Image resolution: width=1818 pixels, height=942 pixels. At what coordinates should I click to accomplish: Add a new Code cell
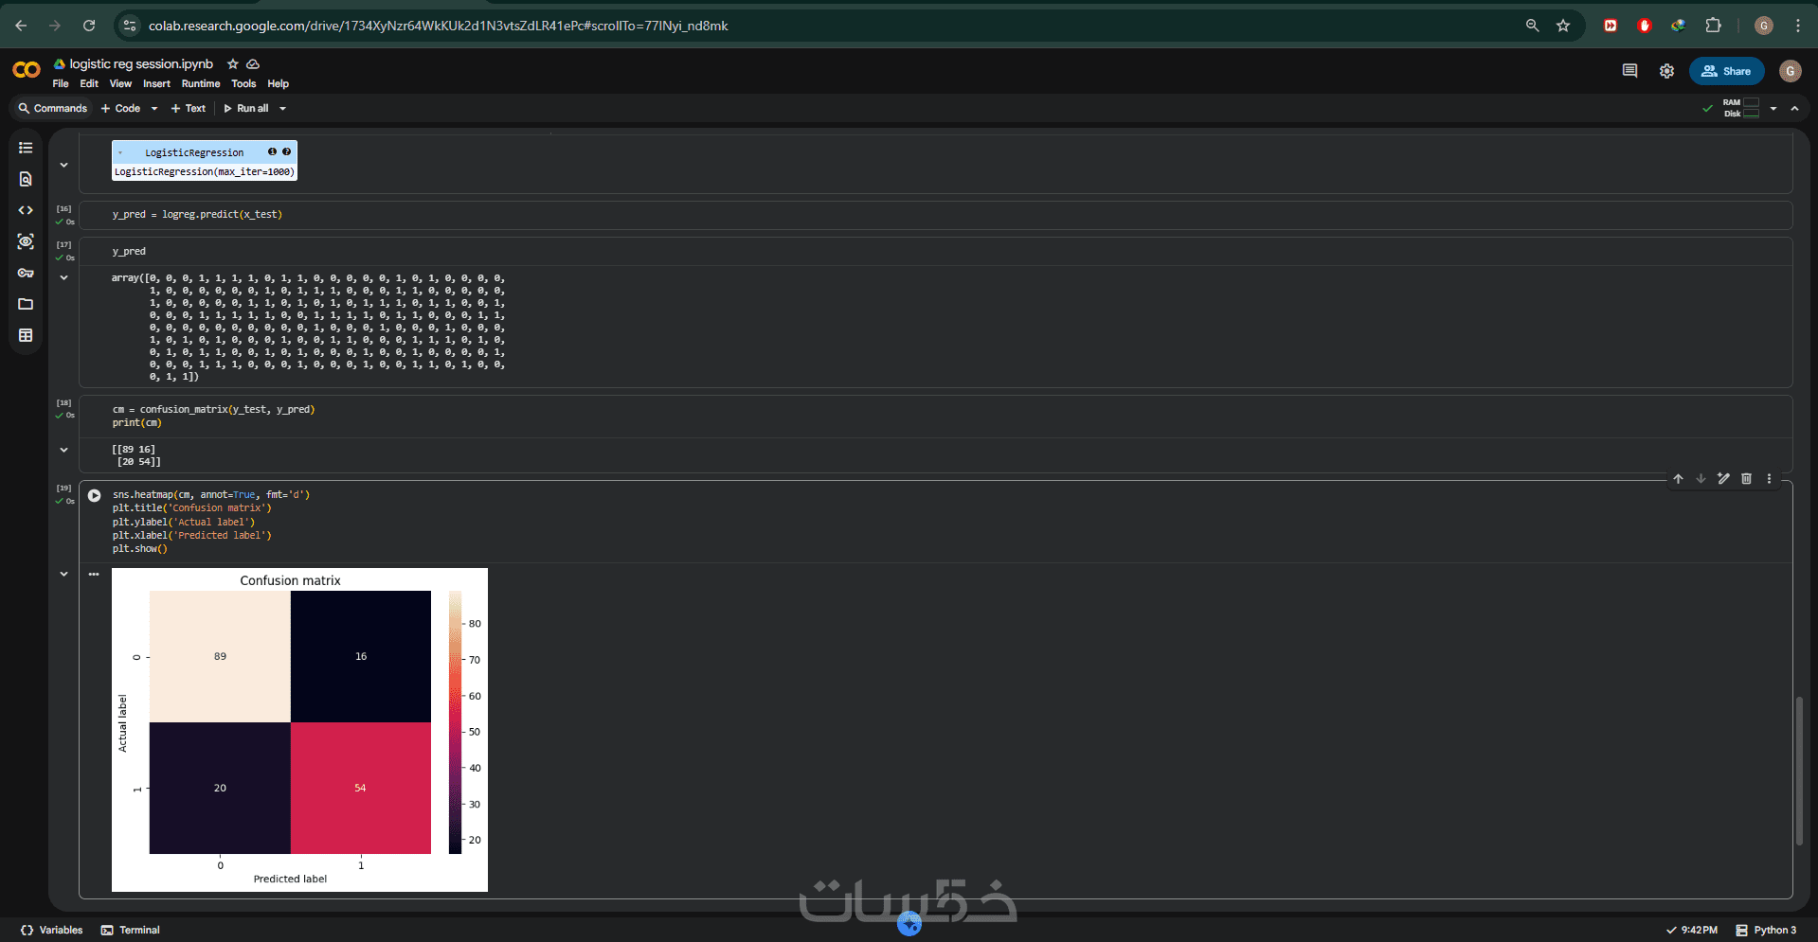click(121, 109)
